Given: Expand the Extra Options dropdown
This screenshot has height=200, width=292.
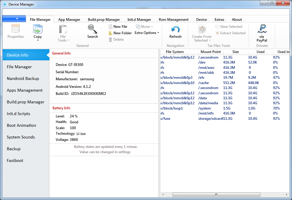Looking at the screenshot, I should pyautogui.click(x=147, y=33).
